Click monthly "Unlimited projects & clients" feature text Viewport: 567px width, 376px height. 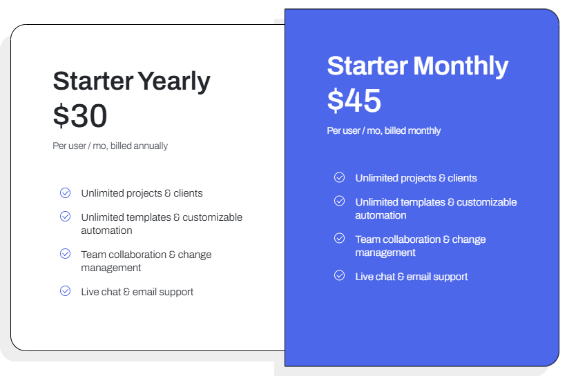point(416,178)
